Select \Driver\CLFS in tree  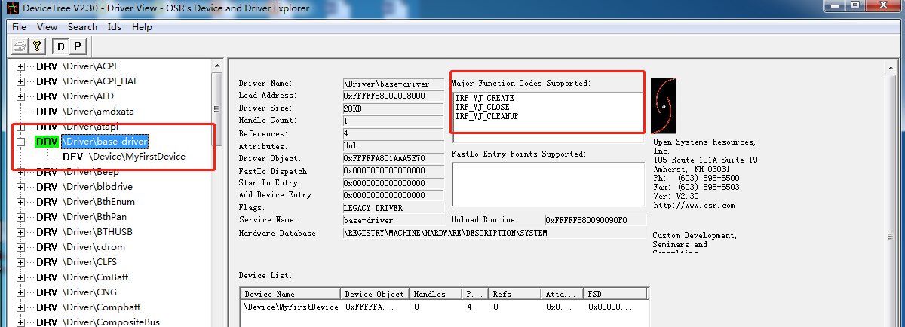90,262
